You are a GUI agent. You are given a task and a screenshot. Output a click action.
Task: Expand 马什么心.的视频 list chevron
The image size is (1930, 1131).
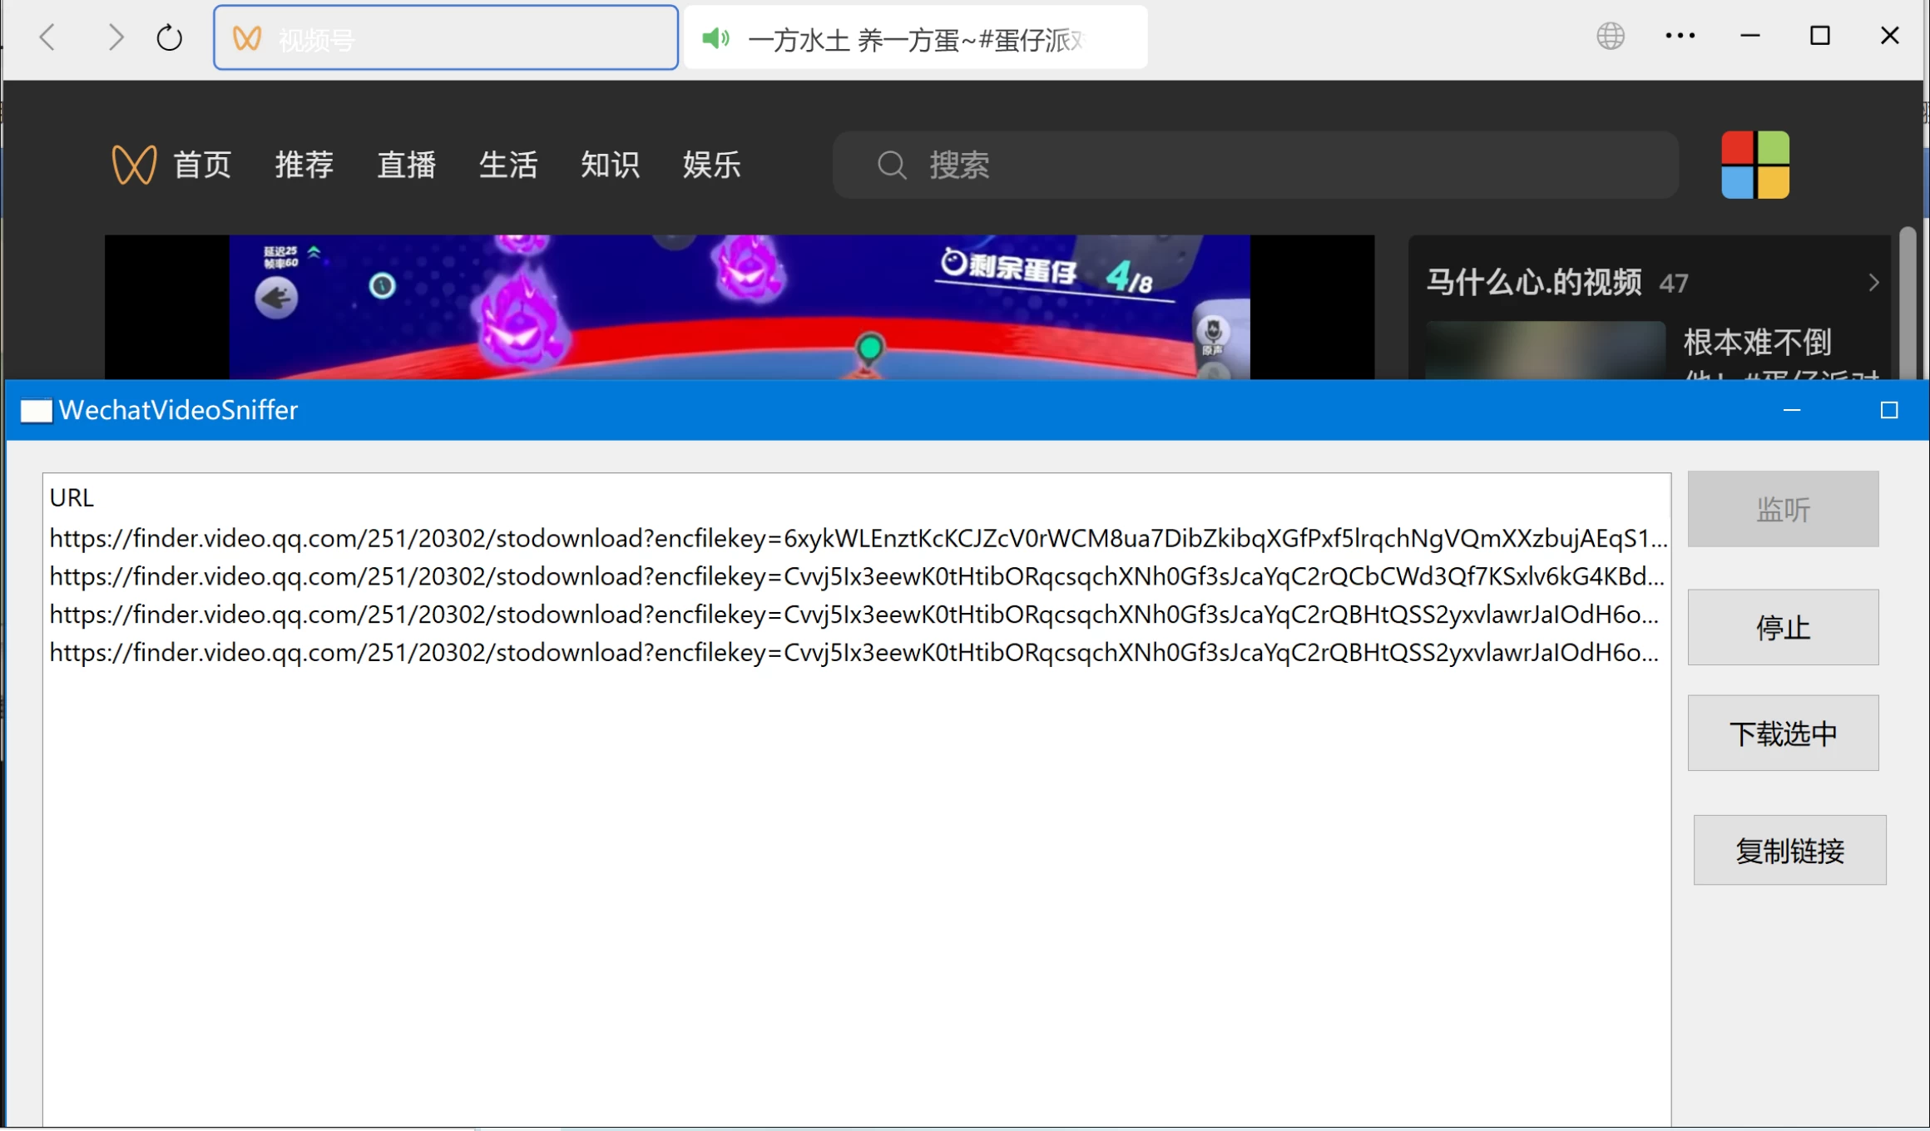1873,283
